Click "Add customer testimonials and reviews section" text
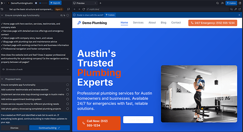The height and width of the screenshot is (132, 243). 25,90
